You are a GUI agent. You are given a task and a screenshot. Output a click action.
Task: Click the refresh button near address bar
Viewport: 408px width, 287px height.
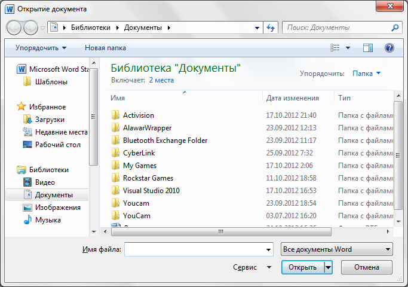tap(271, 28)
